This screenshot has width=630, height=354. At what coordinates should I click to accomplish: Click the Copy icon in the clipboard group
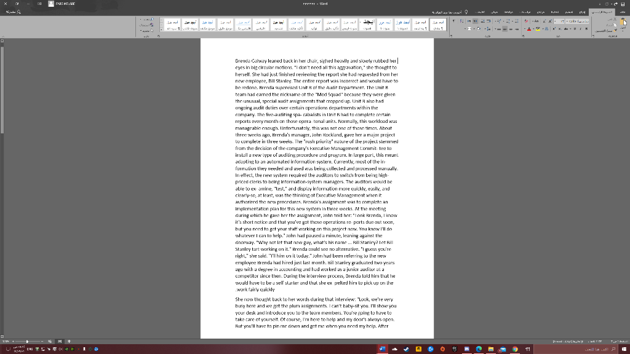click(615, 25)
